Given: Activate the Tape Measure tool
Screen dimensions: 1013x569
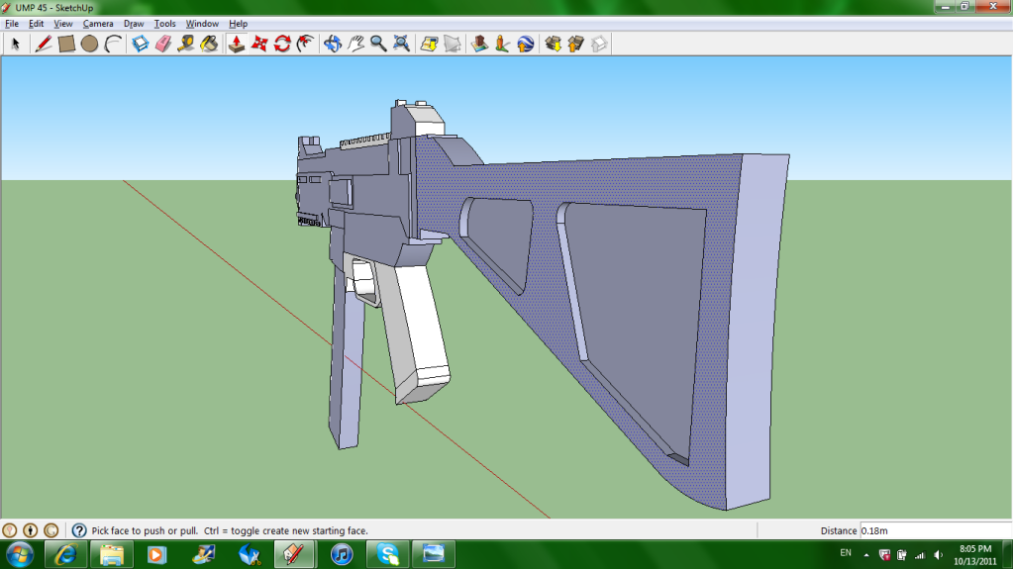Looking at the screenshot, I should click(x=186, y=44).
